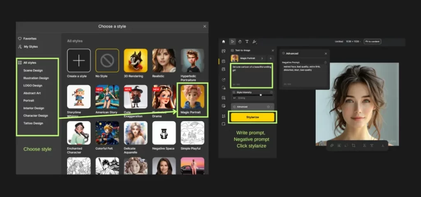
Task: Click the plus icon beside Magic Portrait
Action: click(x=271, y=58)
